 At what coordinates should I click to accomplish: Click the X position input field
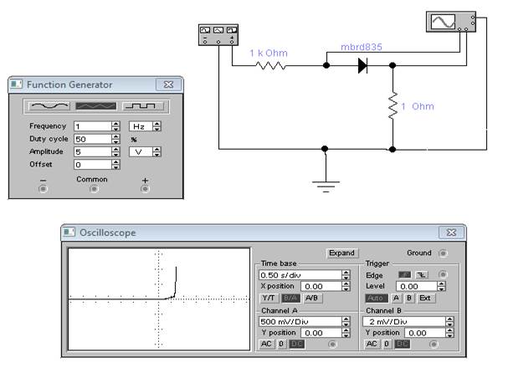click(321, 286)
